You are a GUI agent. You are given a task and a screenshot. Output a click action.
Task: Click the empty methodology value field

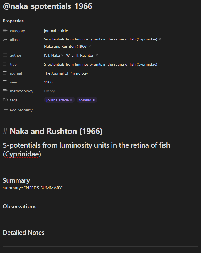coord(50,91)
